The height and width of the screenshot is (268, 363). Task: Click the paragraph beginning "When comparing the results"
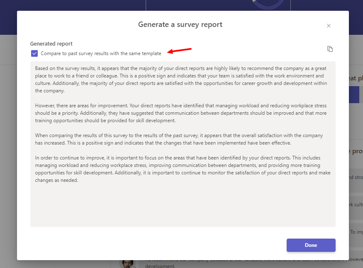coord(179,139)
